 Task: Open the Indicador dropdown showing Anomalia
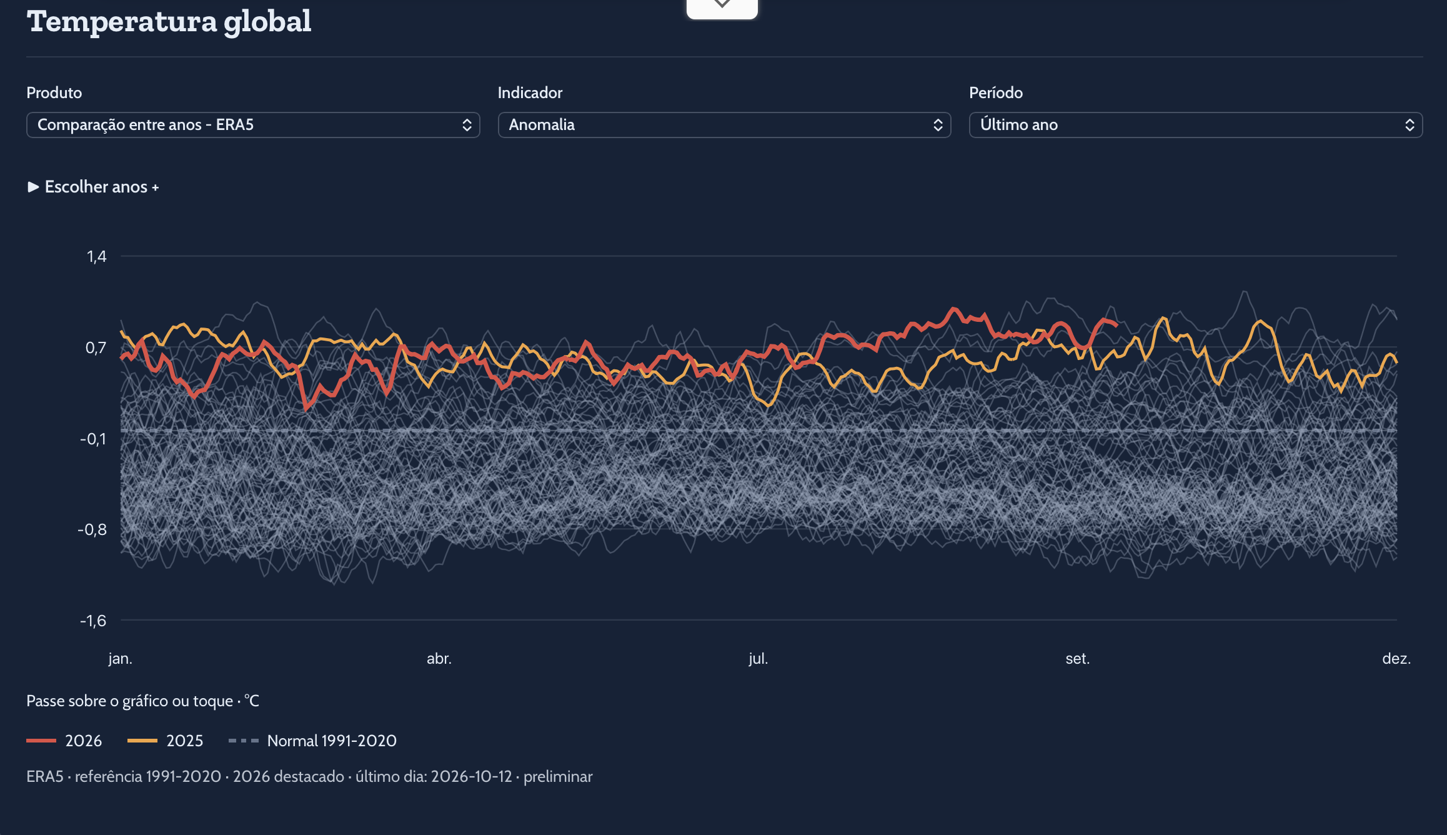point(724,125)
